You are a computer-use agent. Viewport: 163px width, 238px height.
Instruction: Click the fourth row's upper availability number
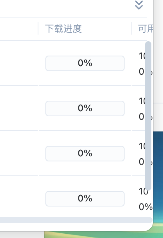[x=143, y=191]
